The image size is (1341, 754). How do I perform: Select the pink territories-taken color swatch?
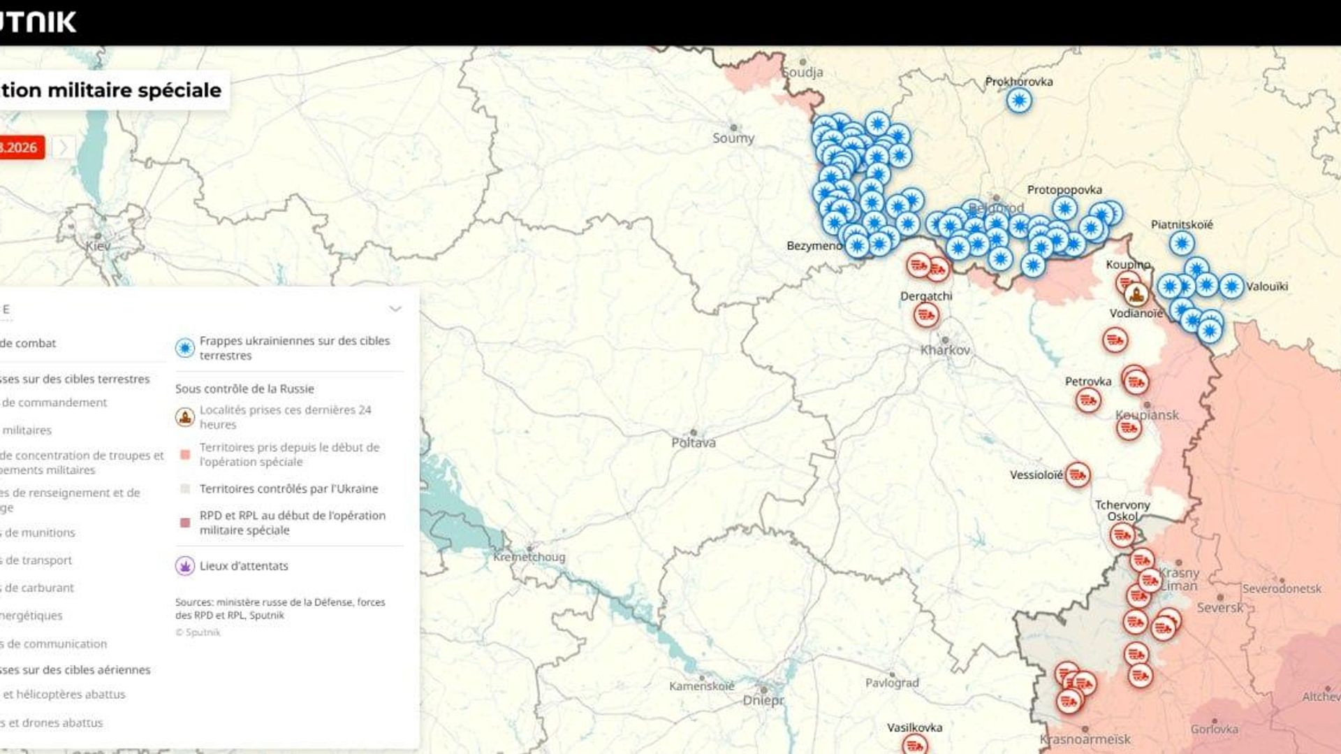pyautogui.click(x=185, y=455)
